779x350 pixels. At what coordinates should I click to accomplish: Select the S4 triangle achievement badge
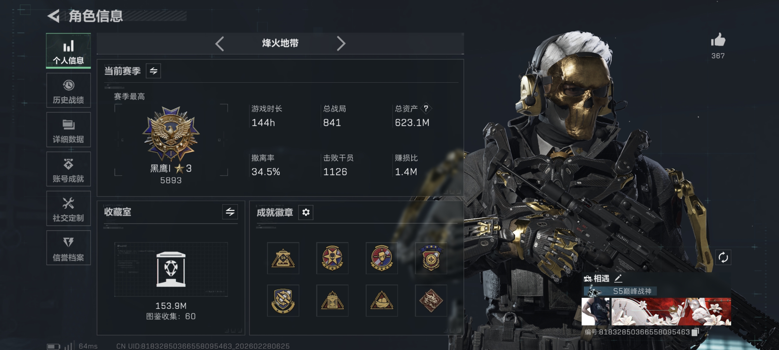pyautogui.click(x=283, y=258)
